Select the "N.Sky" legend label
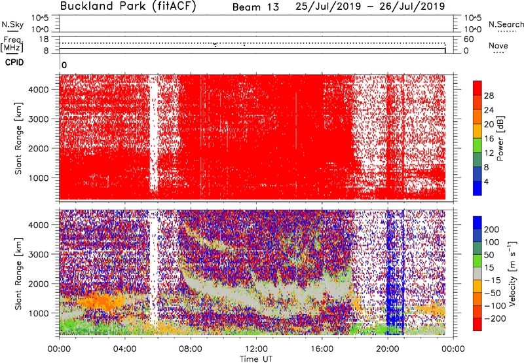The height and width of the screenshot is (363, 524). tap(12, 24)
